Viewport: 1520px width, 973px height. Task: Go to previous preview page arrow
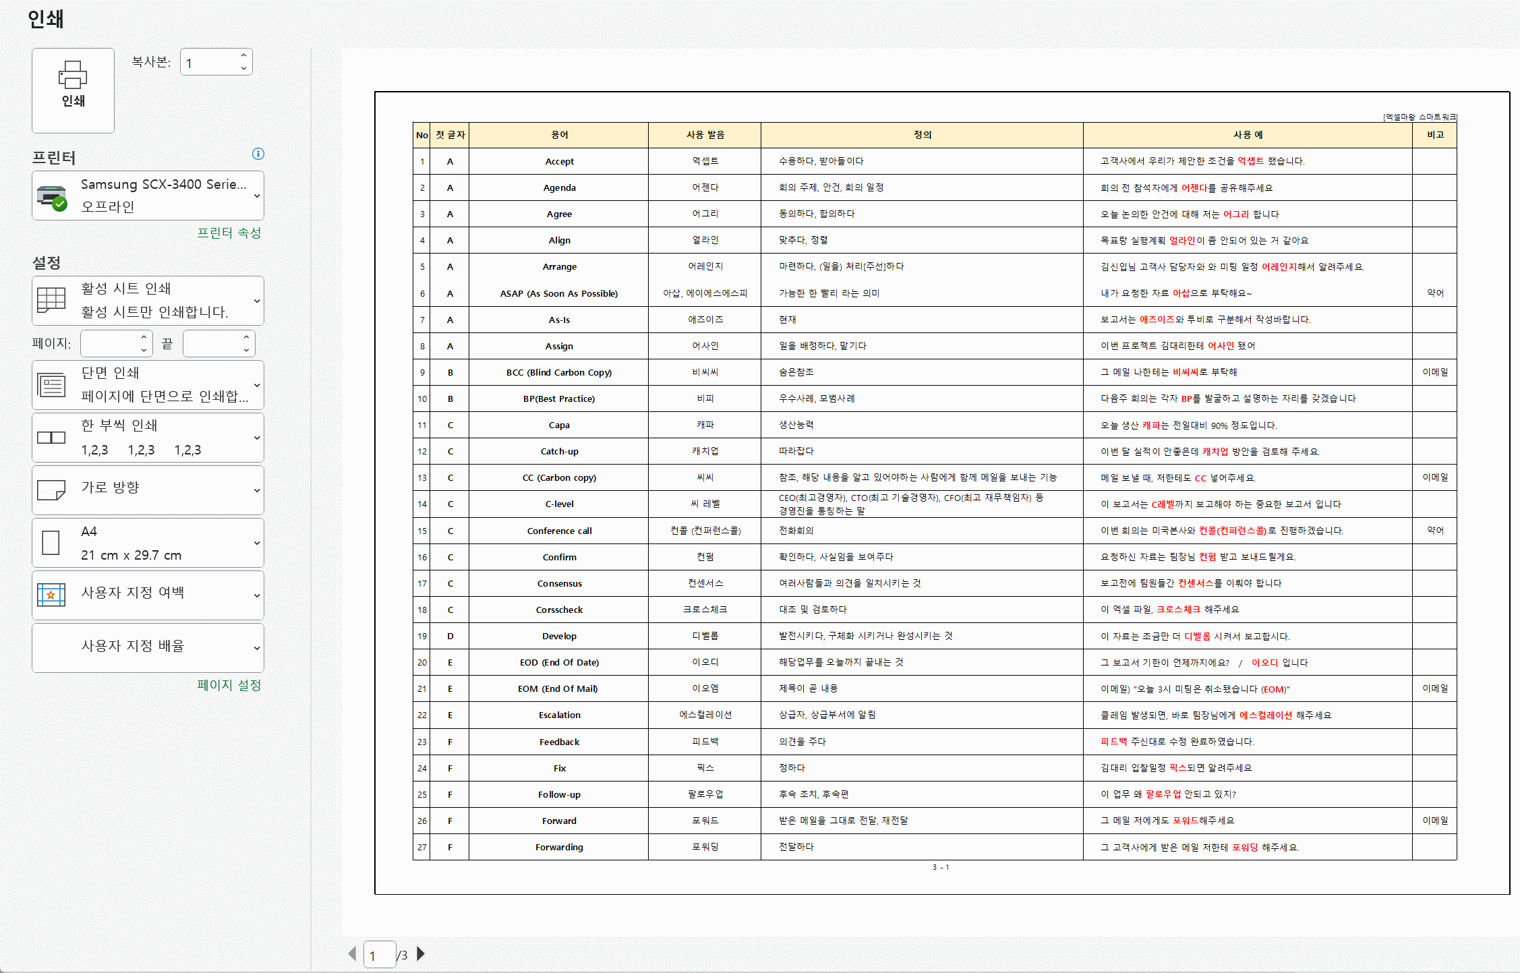pyautogui.click(x=352, y=953)
